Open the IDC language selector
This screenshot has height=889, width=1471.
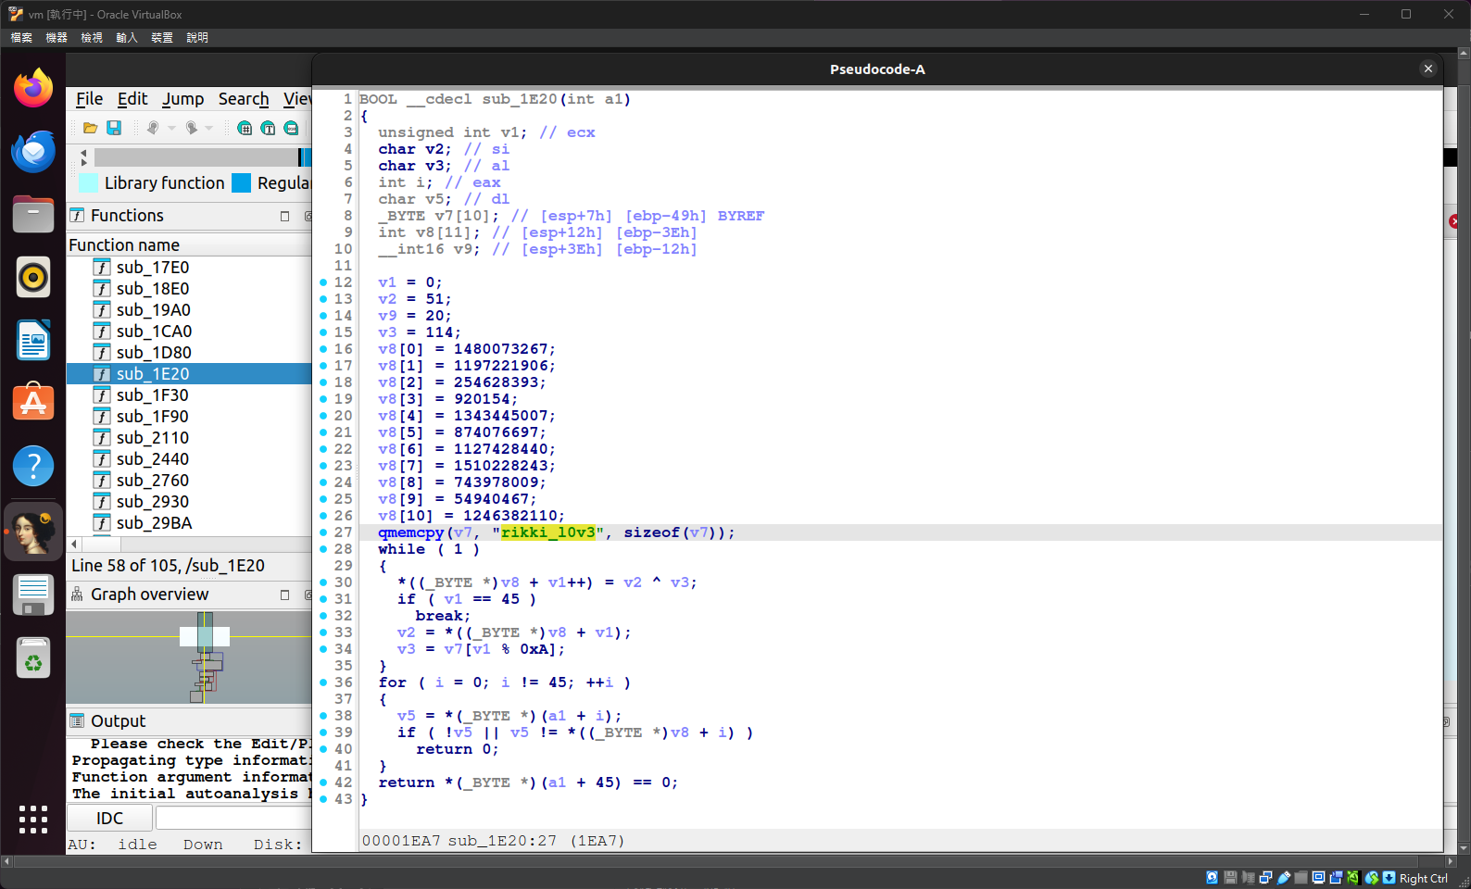[x=109, y=818]
